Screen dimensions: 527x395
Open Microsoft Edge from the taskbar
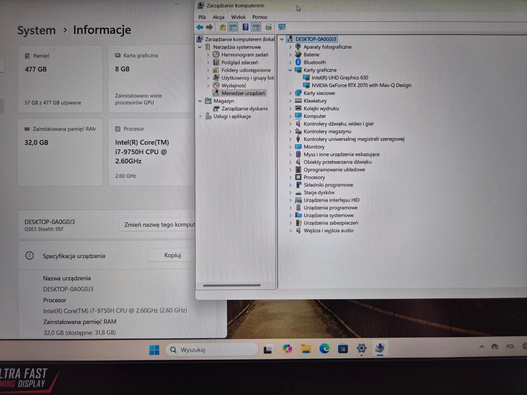324,349
